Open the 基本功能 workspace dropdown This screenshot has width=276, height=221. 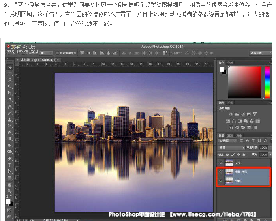(x=260, y=53)
